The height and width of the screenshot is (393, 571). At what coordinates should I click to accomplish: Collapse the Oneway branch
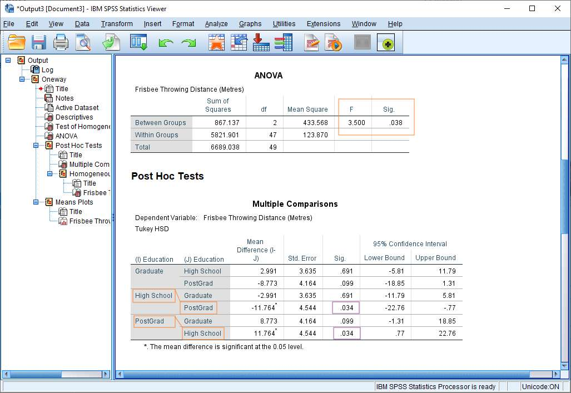[x=21, y=79]
